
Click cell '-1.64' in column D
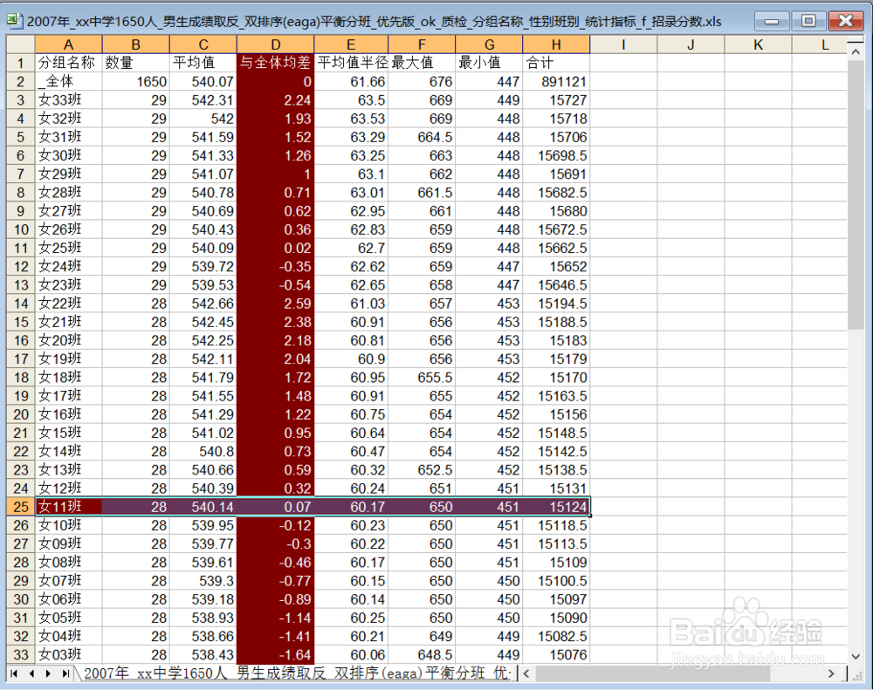pyautogui.click(x=276, y=654)
